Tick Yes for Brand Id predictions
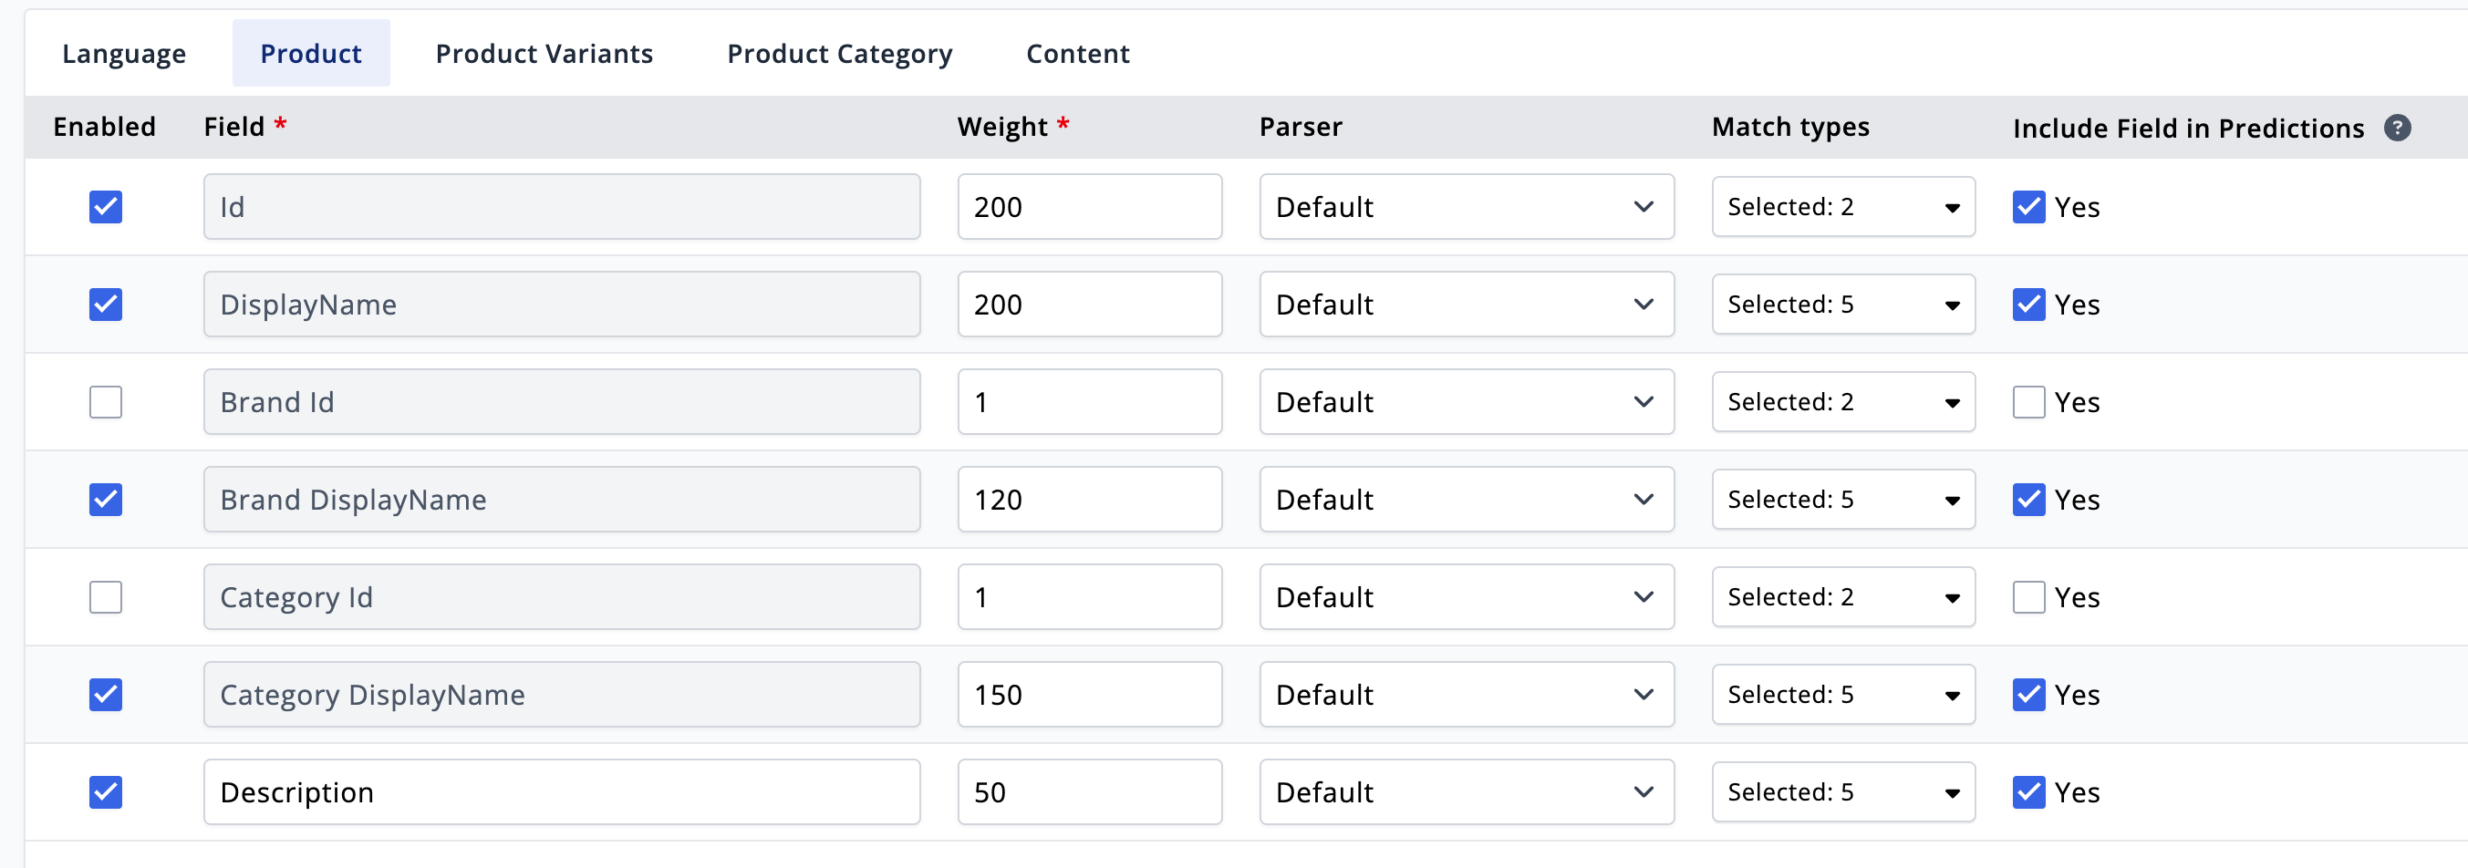This screenshot has width=2468, height=868. pyautogui.click(x=2028, y=402)
